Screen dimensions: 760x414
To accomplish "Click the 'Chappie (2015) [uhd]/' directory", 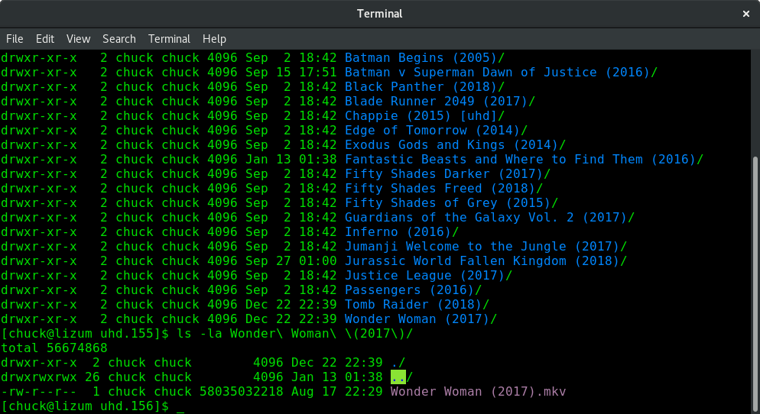I will pos(424,116).
